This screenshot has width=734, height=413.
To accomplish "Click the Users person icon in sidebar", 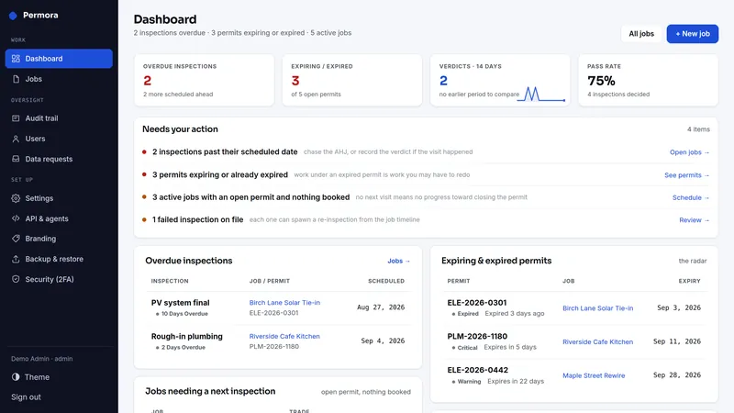I will pyautogui.click(x=16, y=139).
